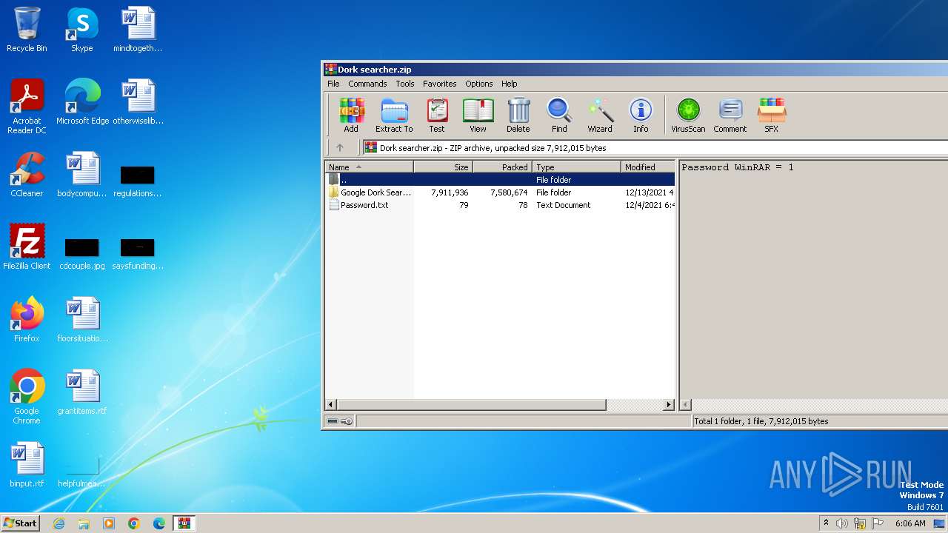Open the File menu

[x=333, y=84]
